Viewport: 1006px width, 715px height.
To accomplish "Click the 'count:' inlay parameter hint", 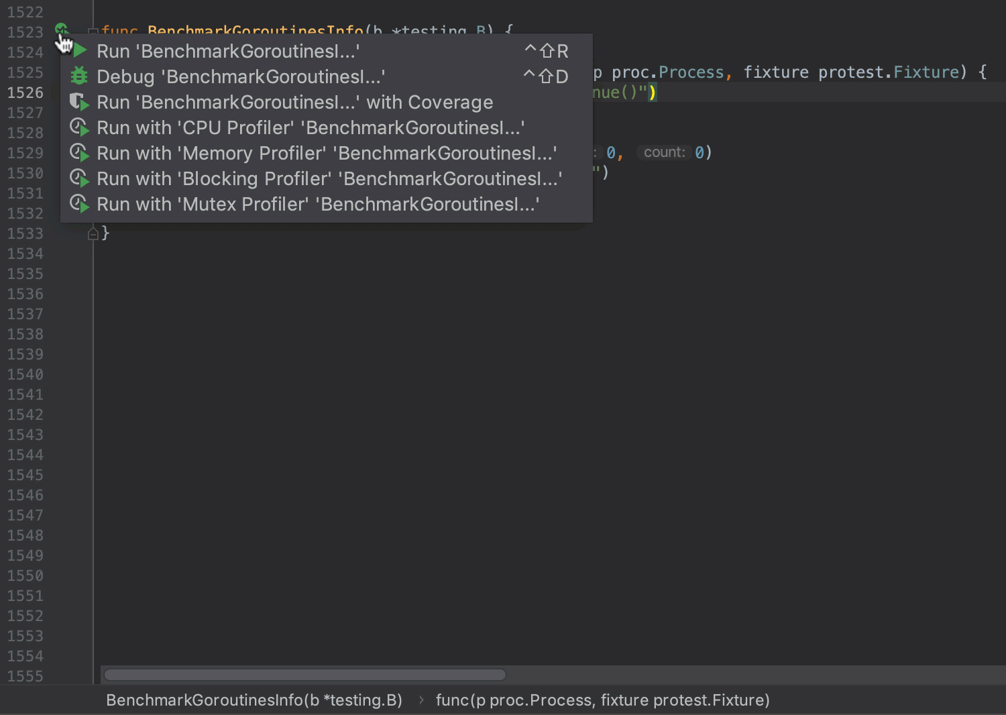I will point(664,153).
